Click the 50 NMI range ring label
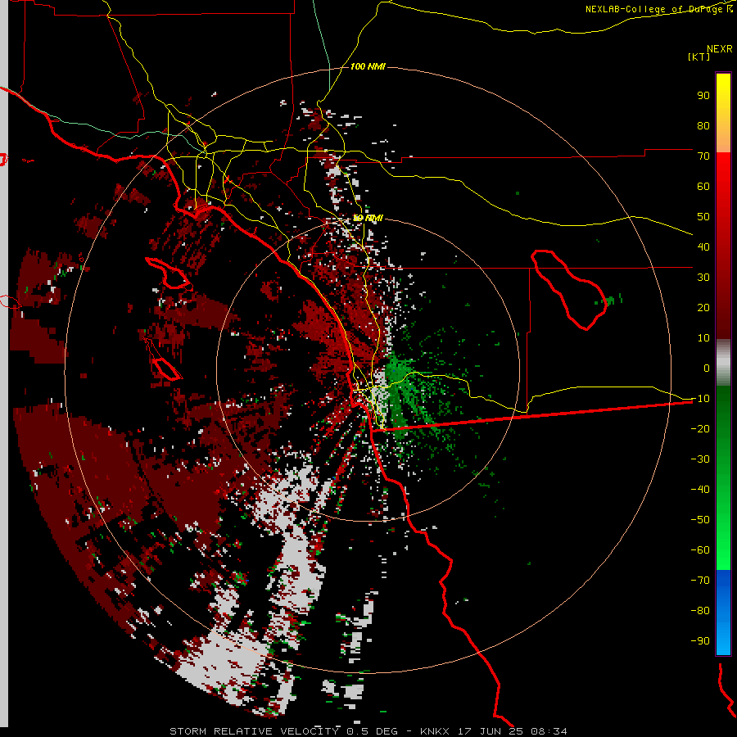The image size is (737, 737). [x=368, y=218]
